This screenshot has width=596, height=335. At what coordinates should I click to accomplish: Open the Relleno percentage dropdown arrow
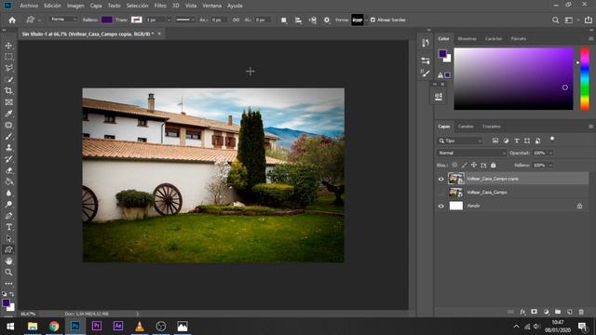(x=550, y=166)
